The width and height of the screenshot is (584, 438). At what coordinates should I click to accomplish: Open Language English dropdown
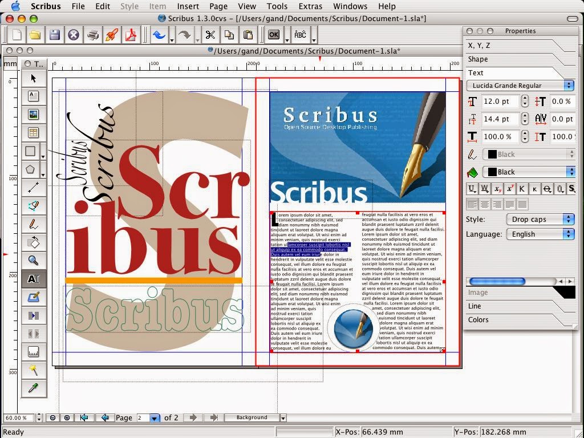(540, 234)
